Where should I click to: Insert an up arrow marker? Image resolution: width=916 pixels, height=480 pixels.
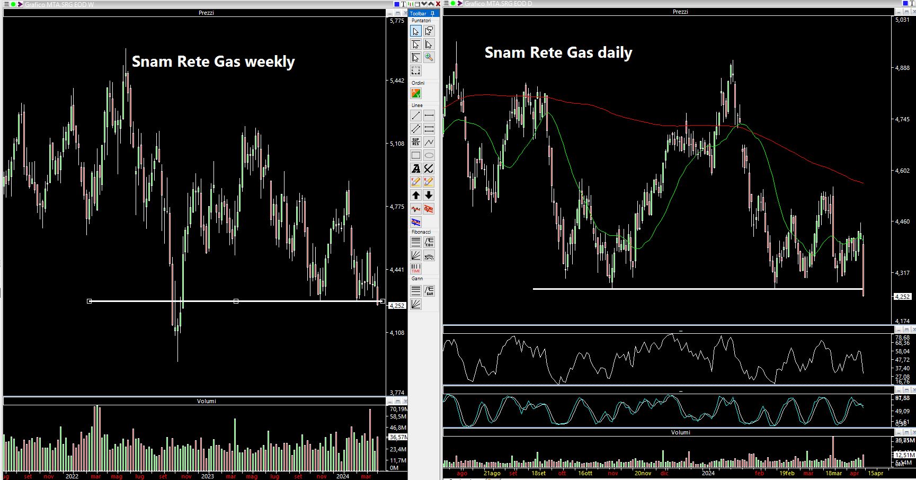click(x=416, y=195)
